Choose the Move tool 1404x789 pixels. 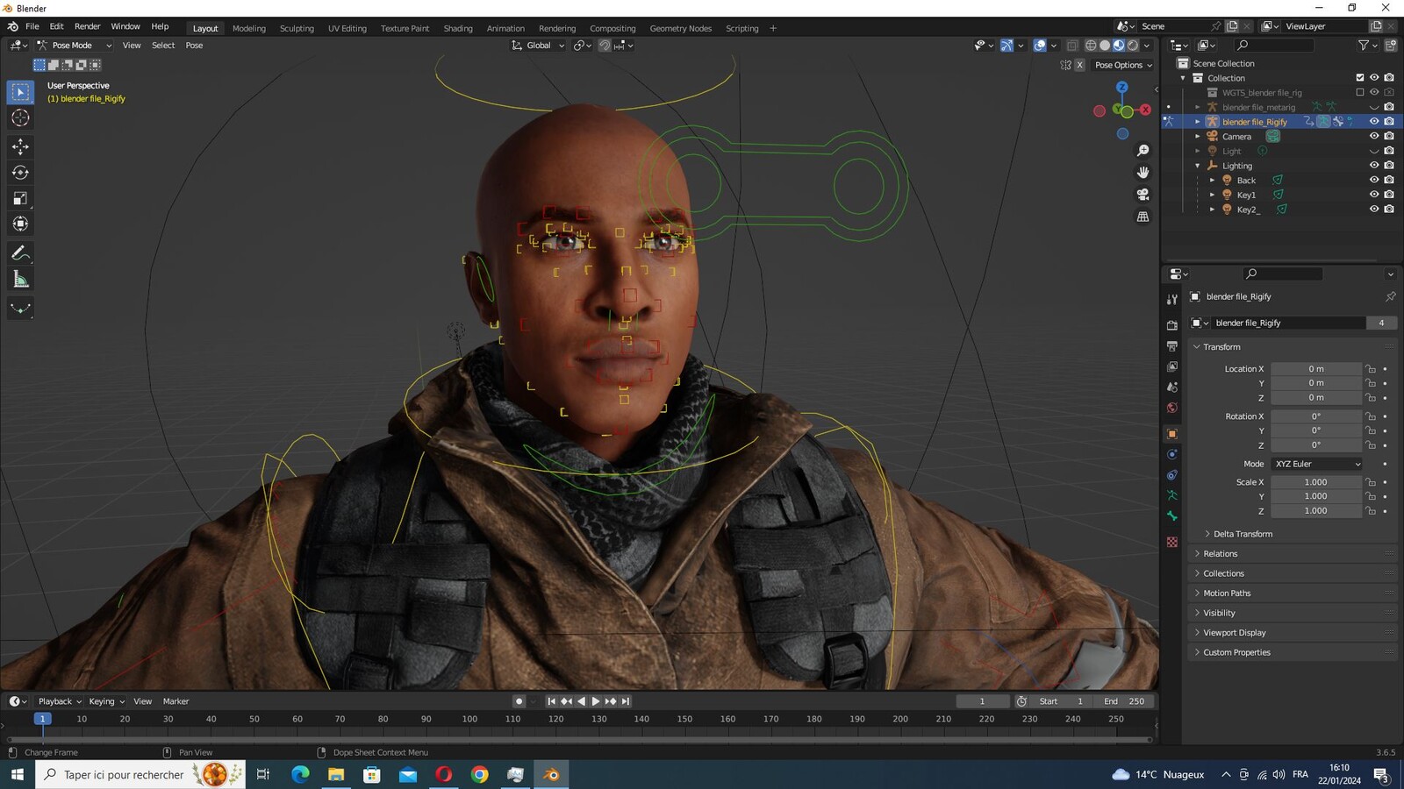click(20, 146)
